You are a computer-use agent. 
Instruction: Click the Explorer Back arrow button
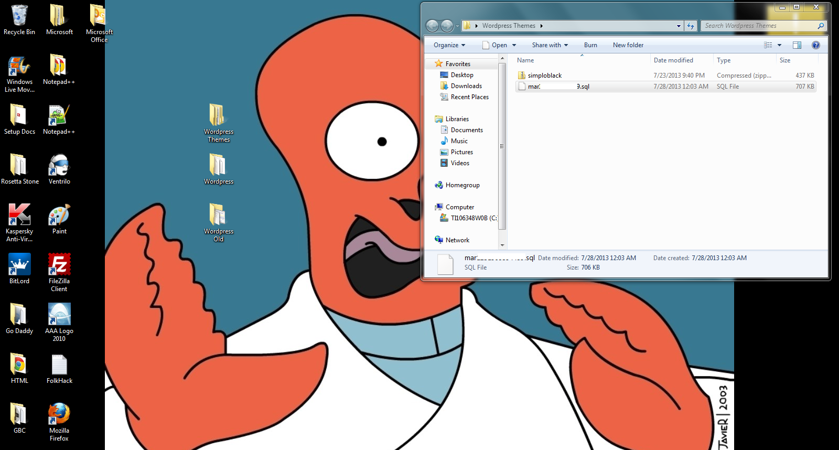[x=432, y=26]
